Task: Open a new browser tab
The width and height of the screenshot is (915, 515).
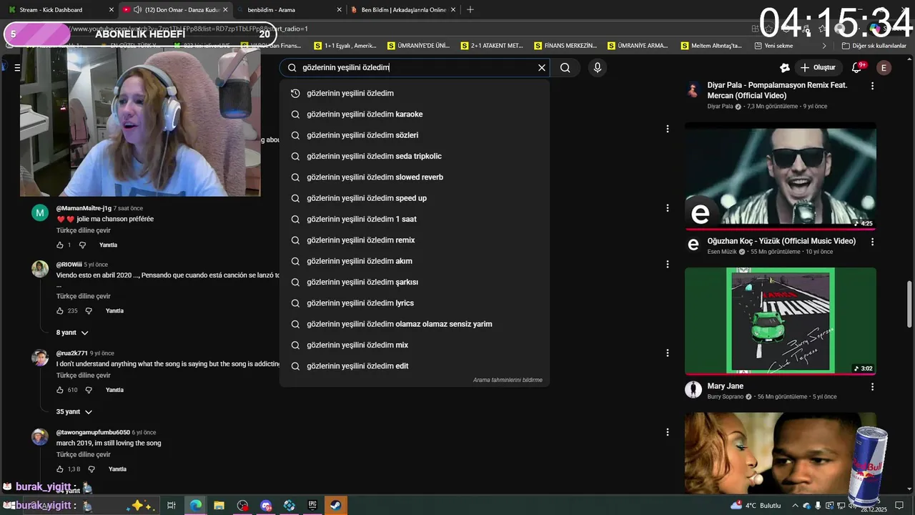Action: tap(470, 10)
